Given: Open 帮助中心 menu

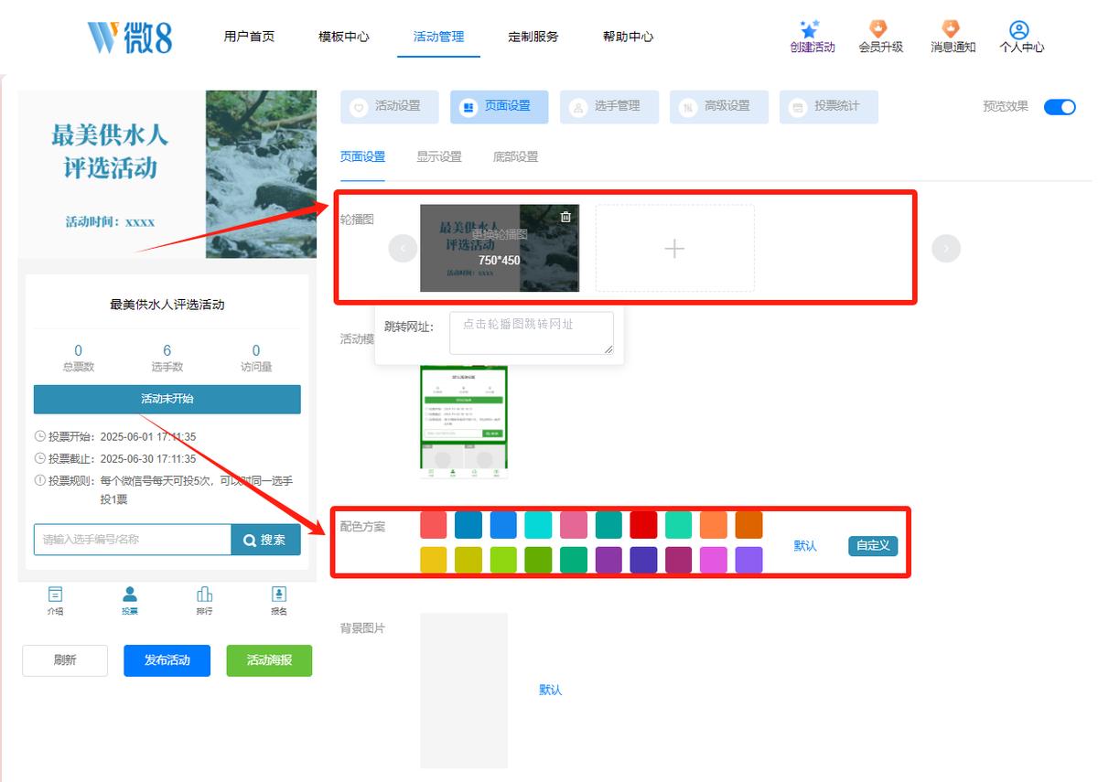Looking at the screenshot, I should (x=628, y=37).
